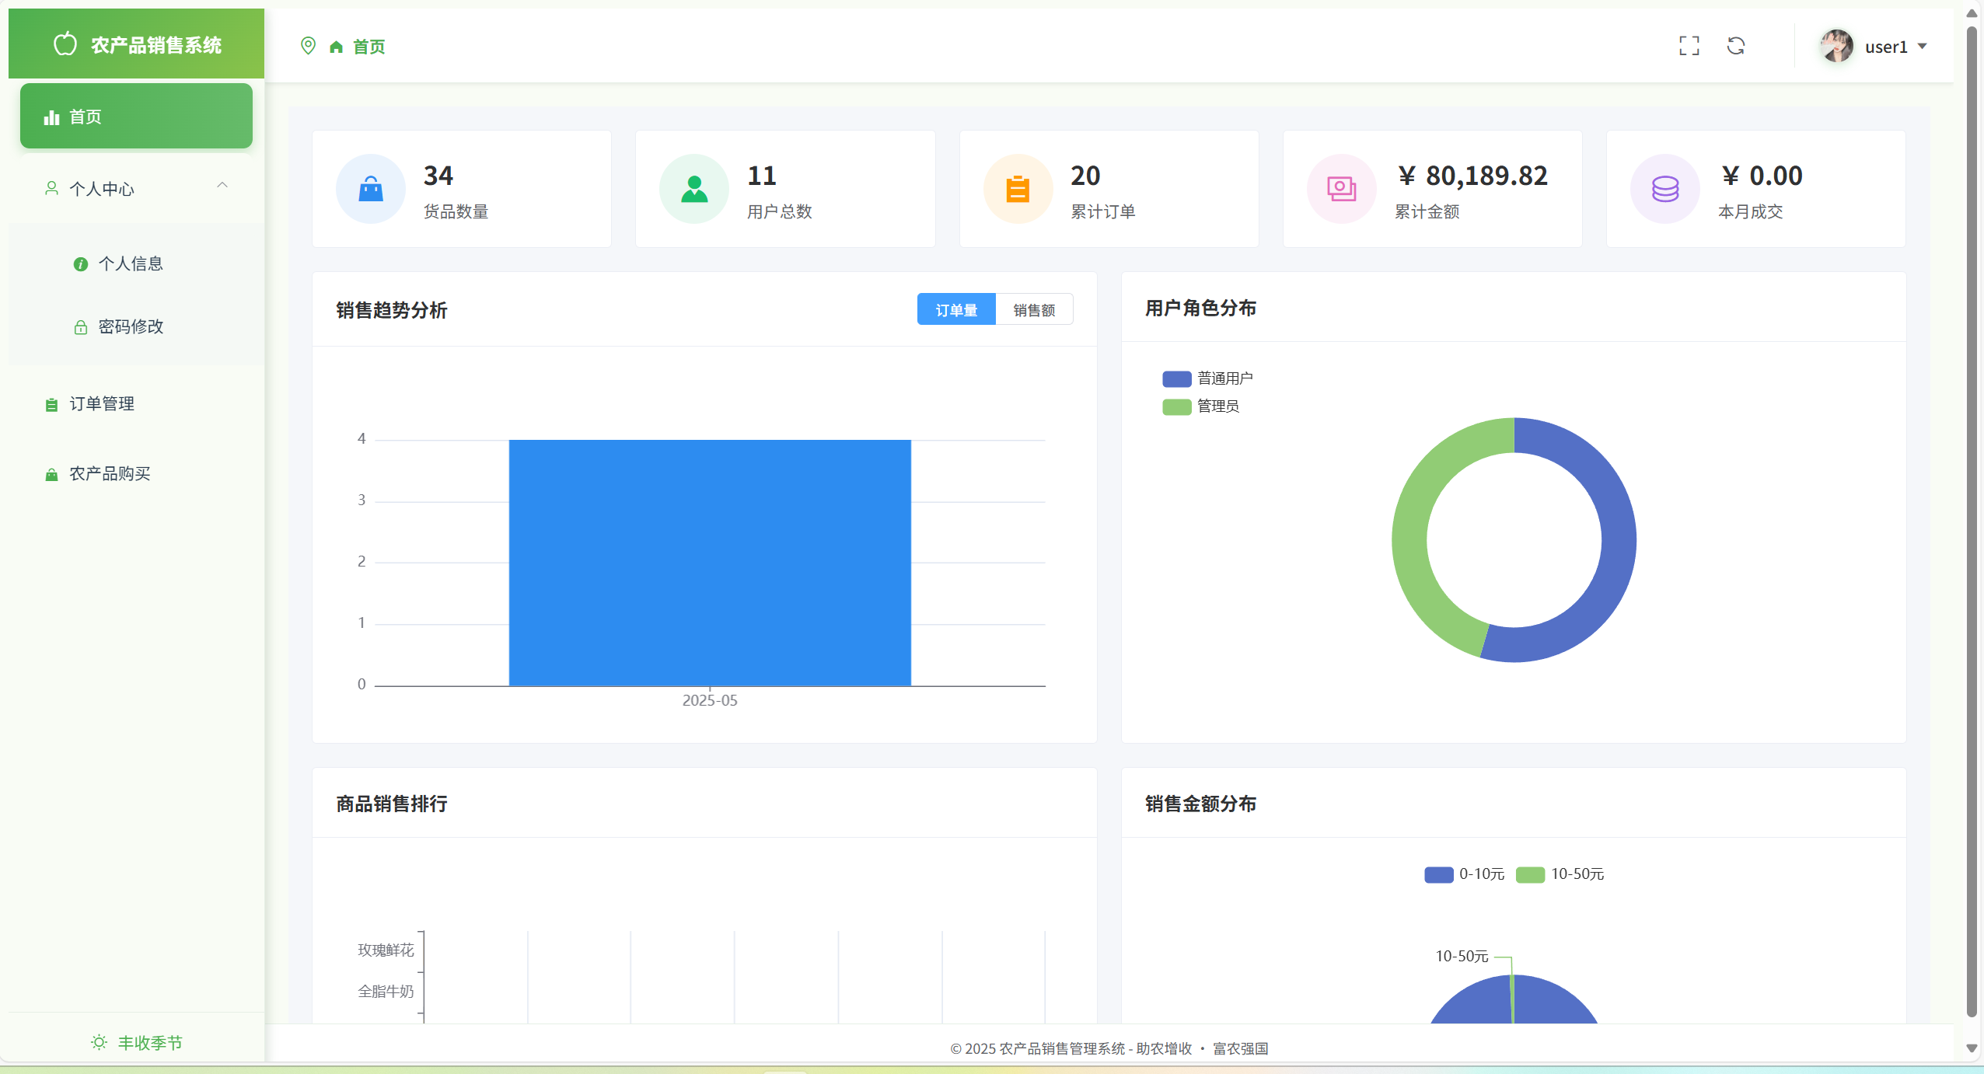1984x1074 pixels.
Task: Click the user1 username text
Action: point(1886,47)
